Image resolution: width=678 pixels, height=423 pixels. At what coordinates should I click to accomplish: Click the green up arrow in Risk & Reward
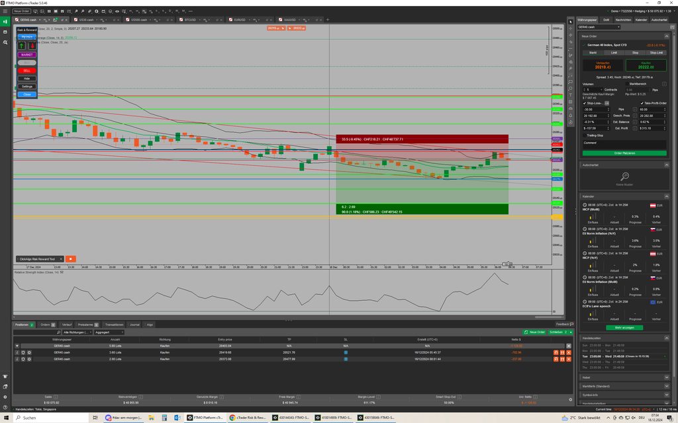click(22, 46)
